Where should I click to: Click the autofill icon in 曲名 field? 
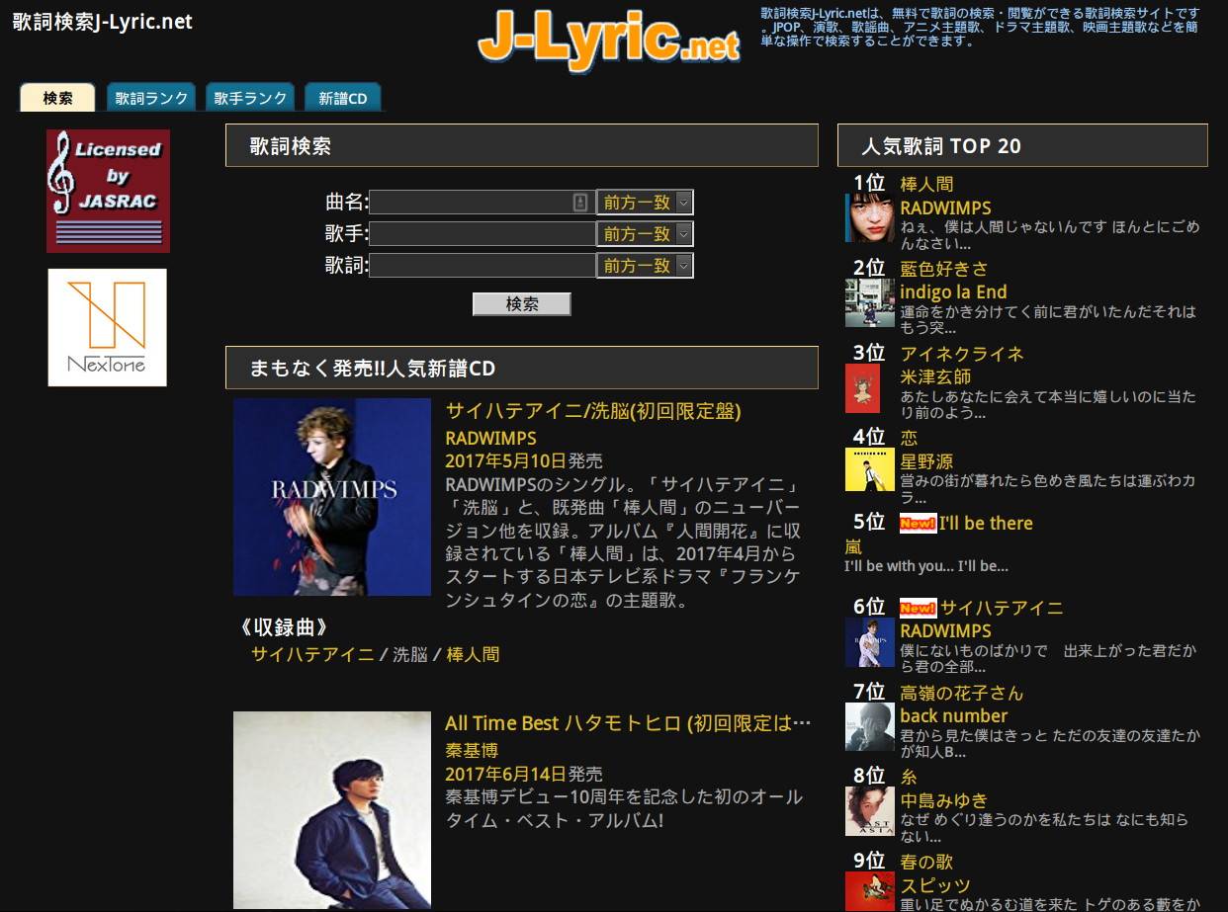580,203
